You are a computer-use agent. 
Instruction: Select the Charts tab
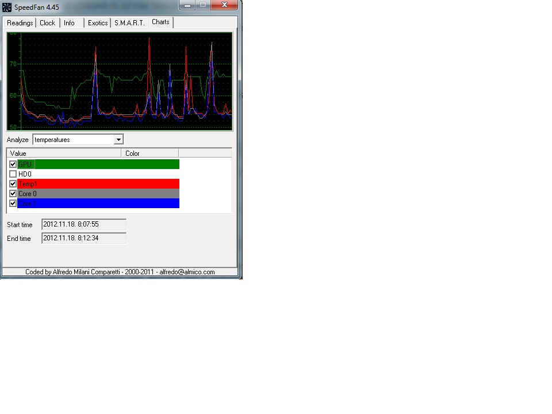[x=160, y=22]
